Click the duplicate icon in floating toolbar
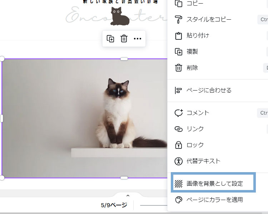The width and height of the screenshot is (268, 214). click(x=110, y=39)
